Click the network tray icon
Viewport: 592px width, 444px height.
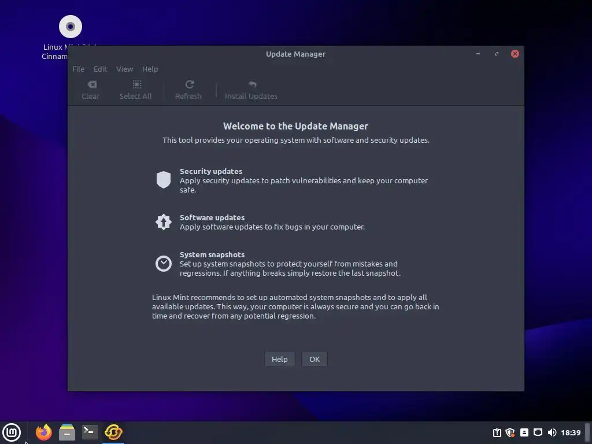click(538, 432)
